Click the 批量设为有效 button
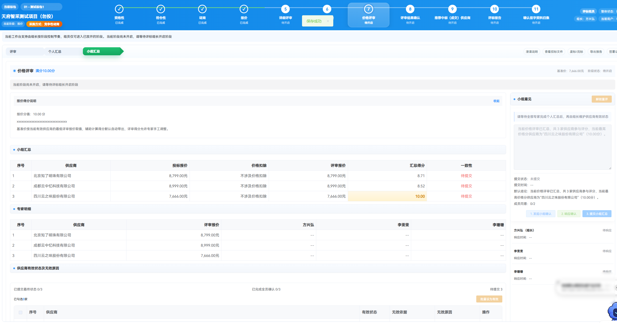 (x=489, y=299)
